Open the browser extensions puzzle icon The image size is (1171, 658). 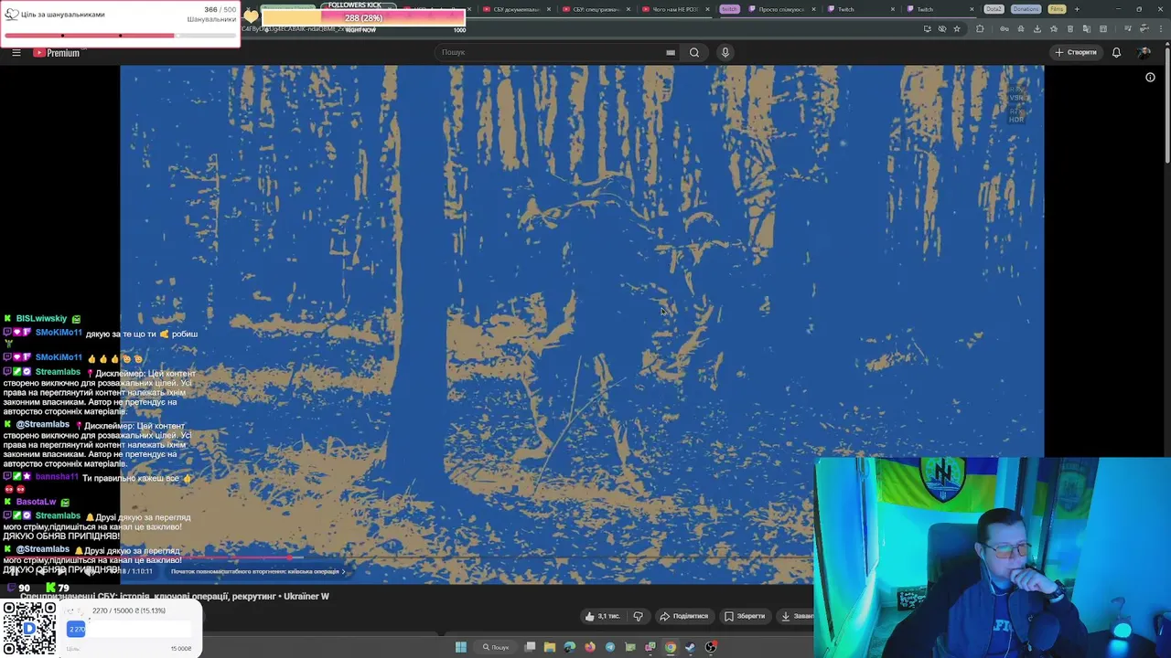[x=980, y=28]
